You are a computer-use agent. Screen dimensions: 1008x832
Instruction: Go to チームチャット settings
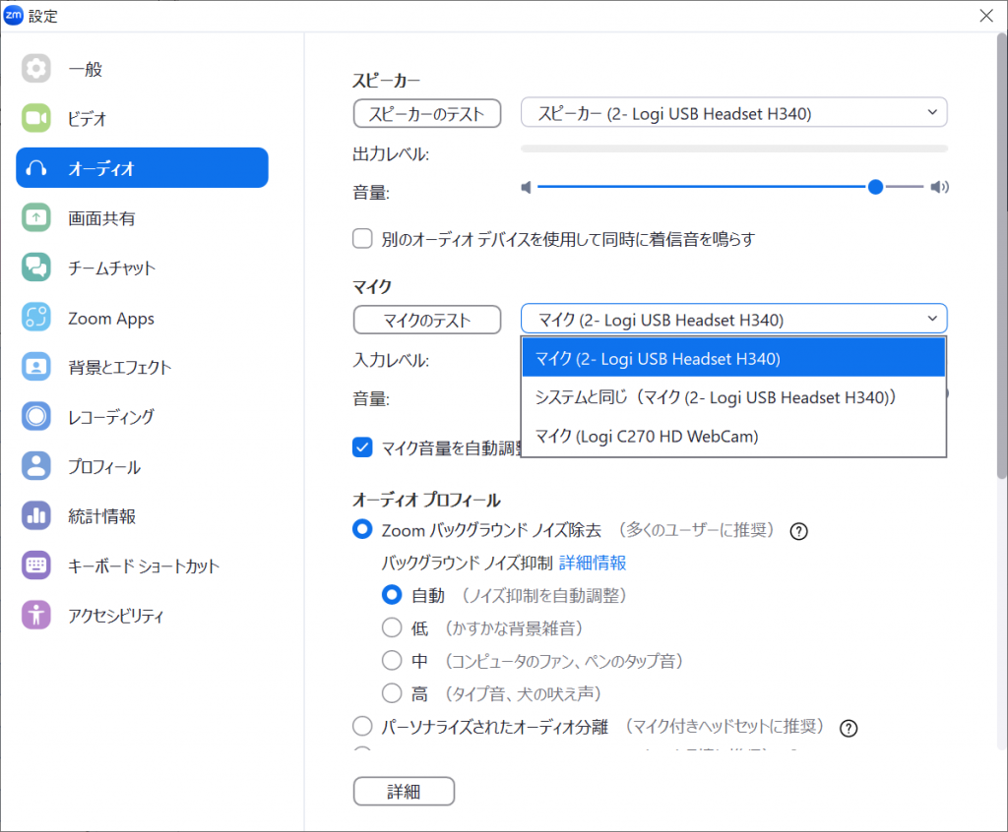(142, 267)
